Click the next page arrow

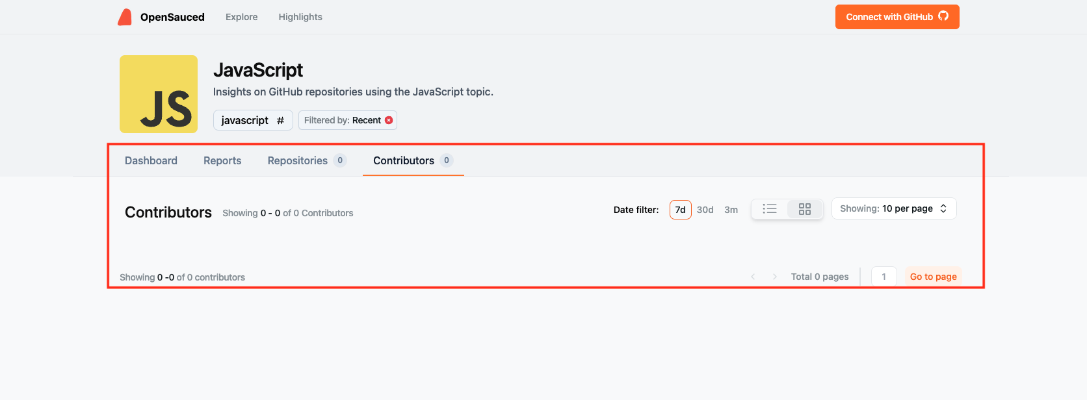(x=774, y=276)
